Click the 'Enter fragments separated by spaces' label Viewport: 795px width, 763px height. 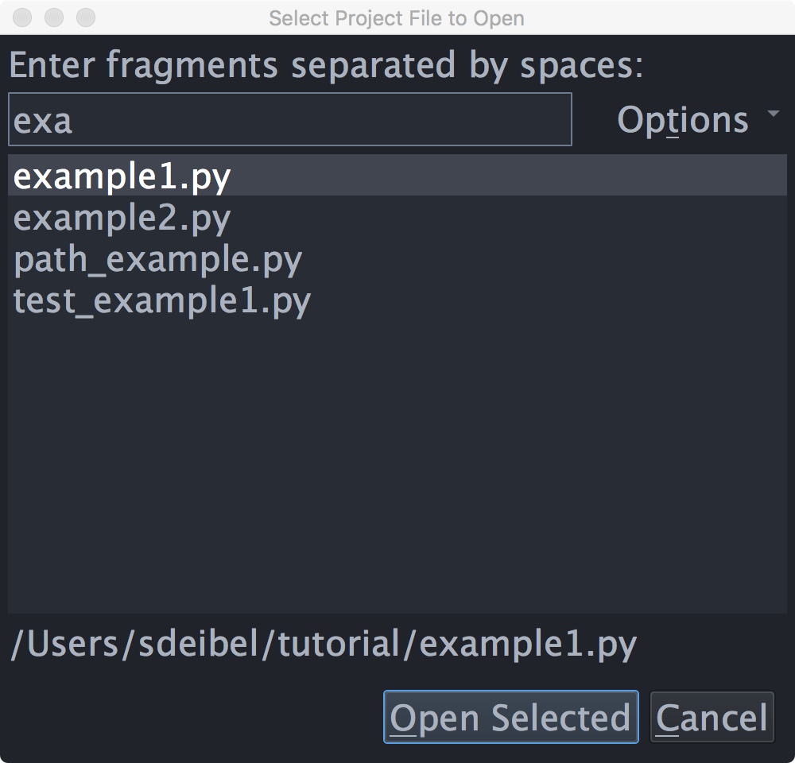(326, 65)
